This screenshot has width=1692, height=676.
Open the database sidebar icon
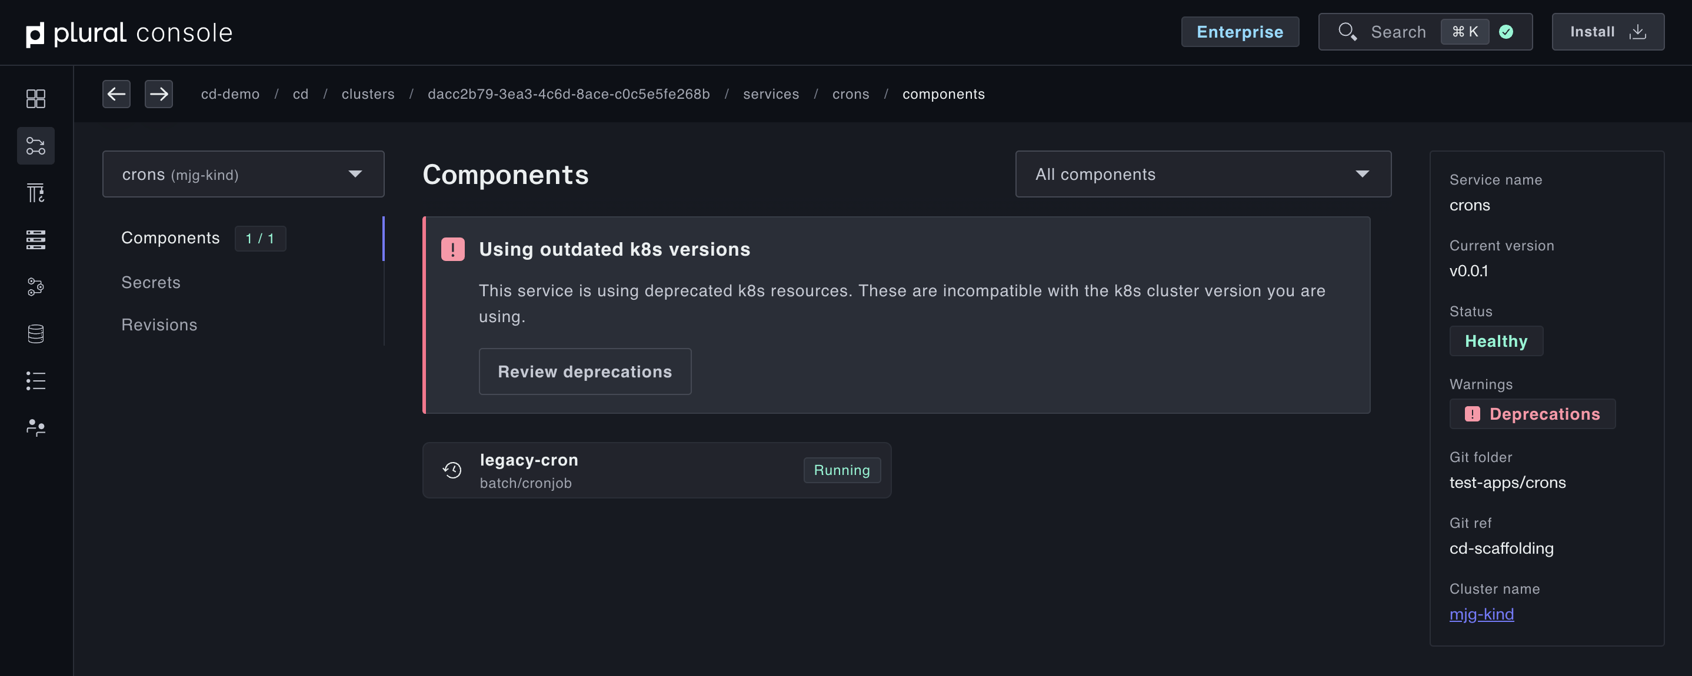tap(35, 334)
